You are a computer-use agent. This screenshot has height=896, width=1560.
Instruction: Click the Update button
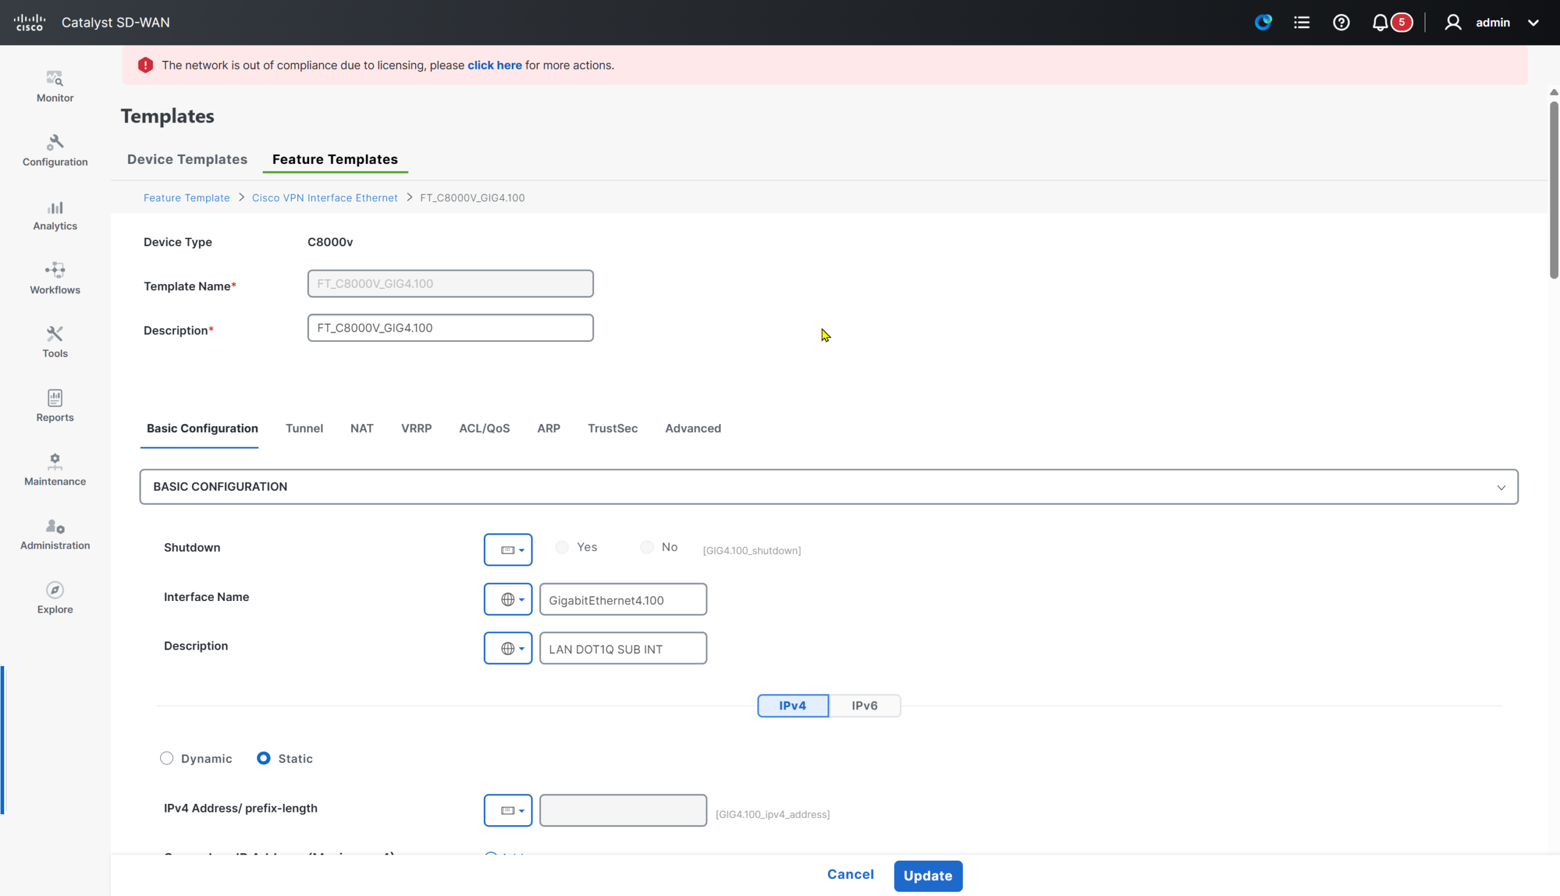point(927,876)
